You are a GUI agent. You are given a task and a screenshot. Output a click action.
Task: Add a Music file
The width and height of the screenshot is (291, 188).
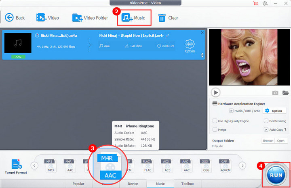click(x=133, y=18)
